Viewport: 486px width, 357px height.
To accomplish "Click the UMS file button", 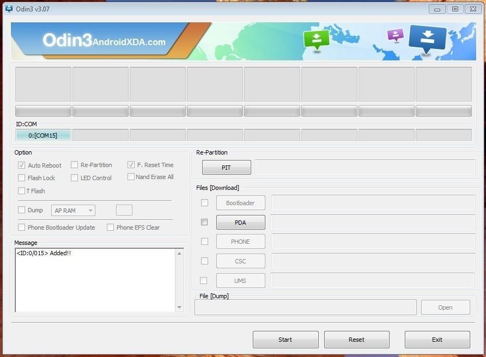I will point(240,280).
